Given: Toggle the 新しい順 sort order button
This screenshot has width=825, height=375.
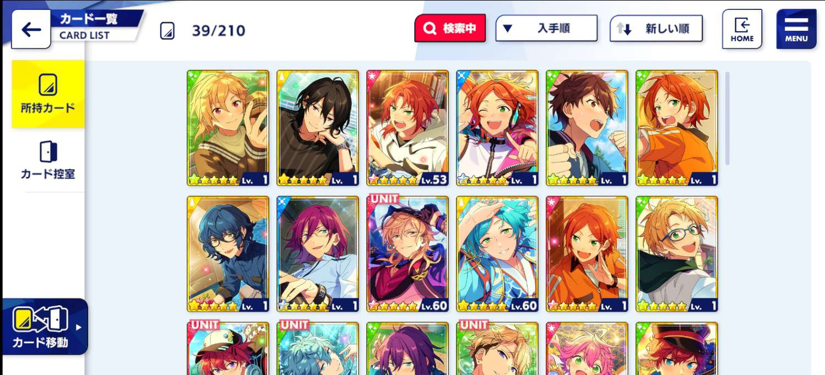Looking at the screenshot, I should coord(656,29).
